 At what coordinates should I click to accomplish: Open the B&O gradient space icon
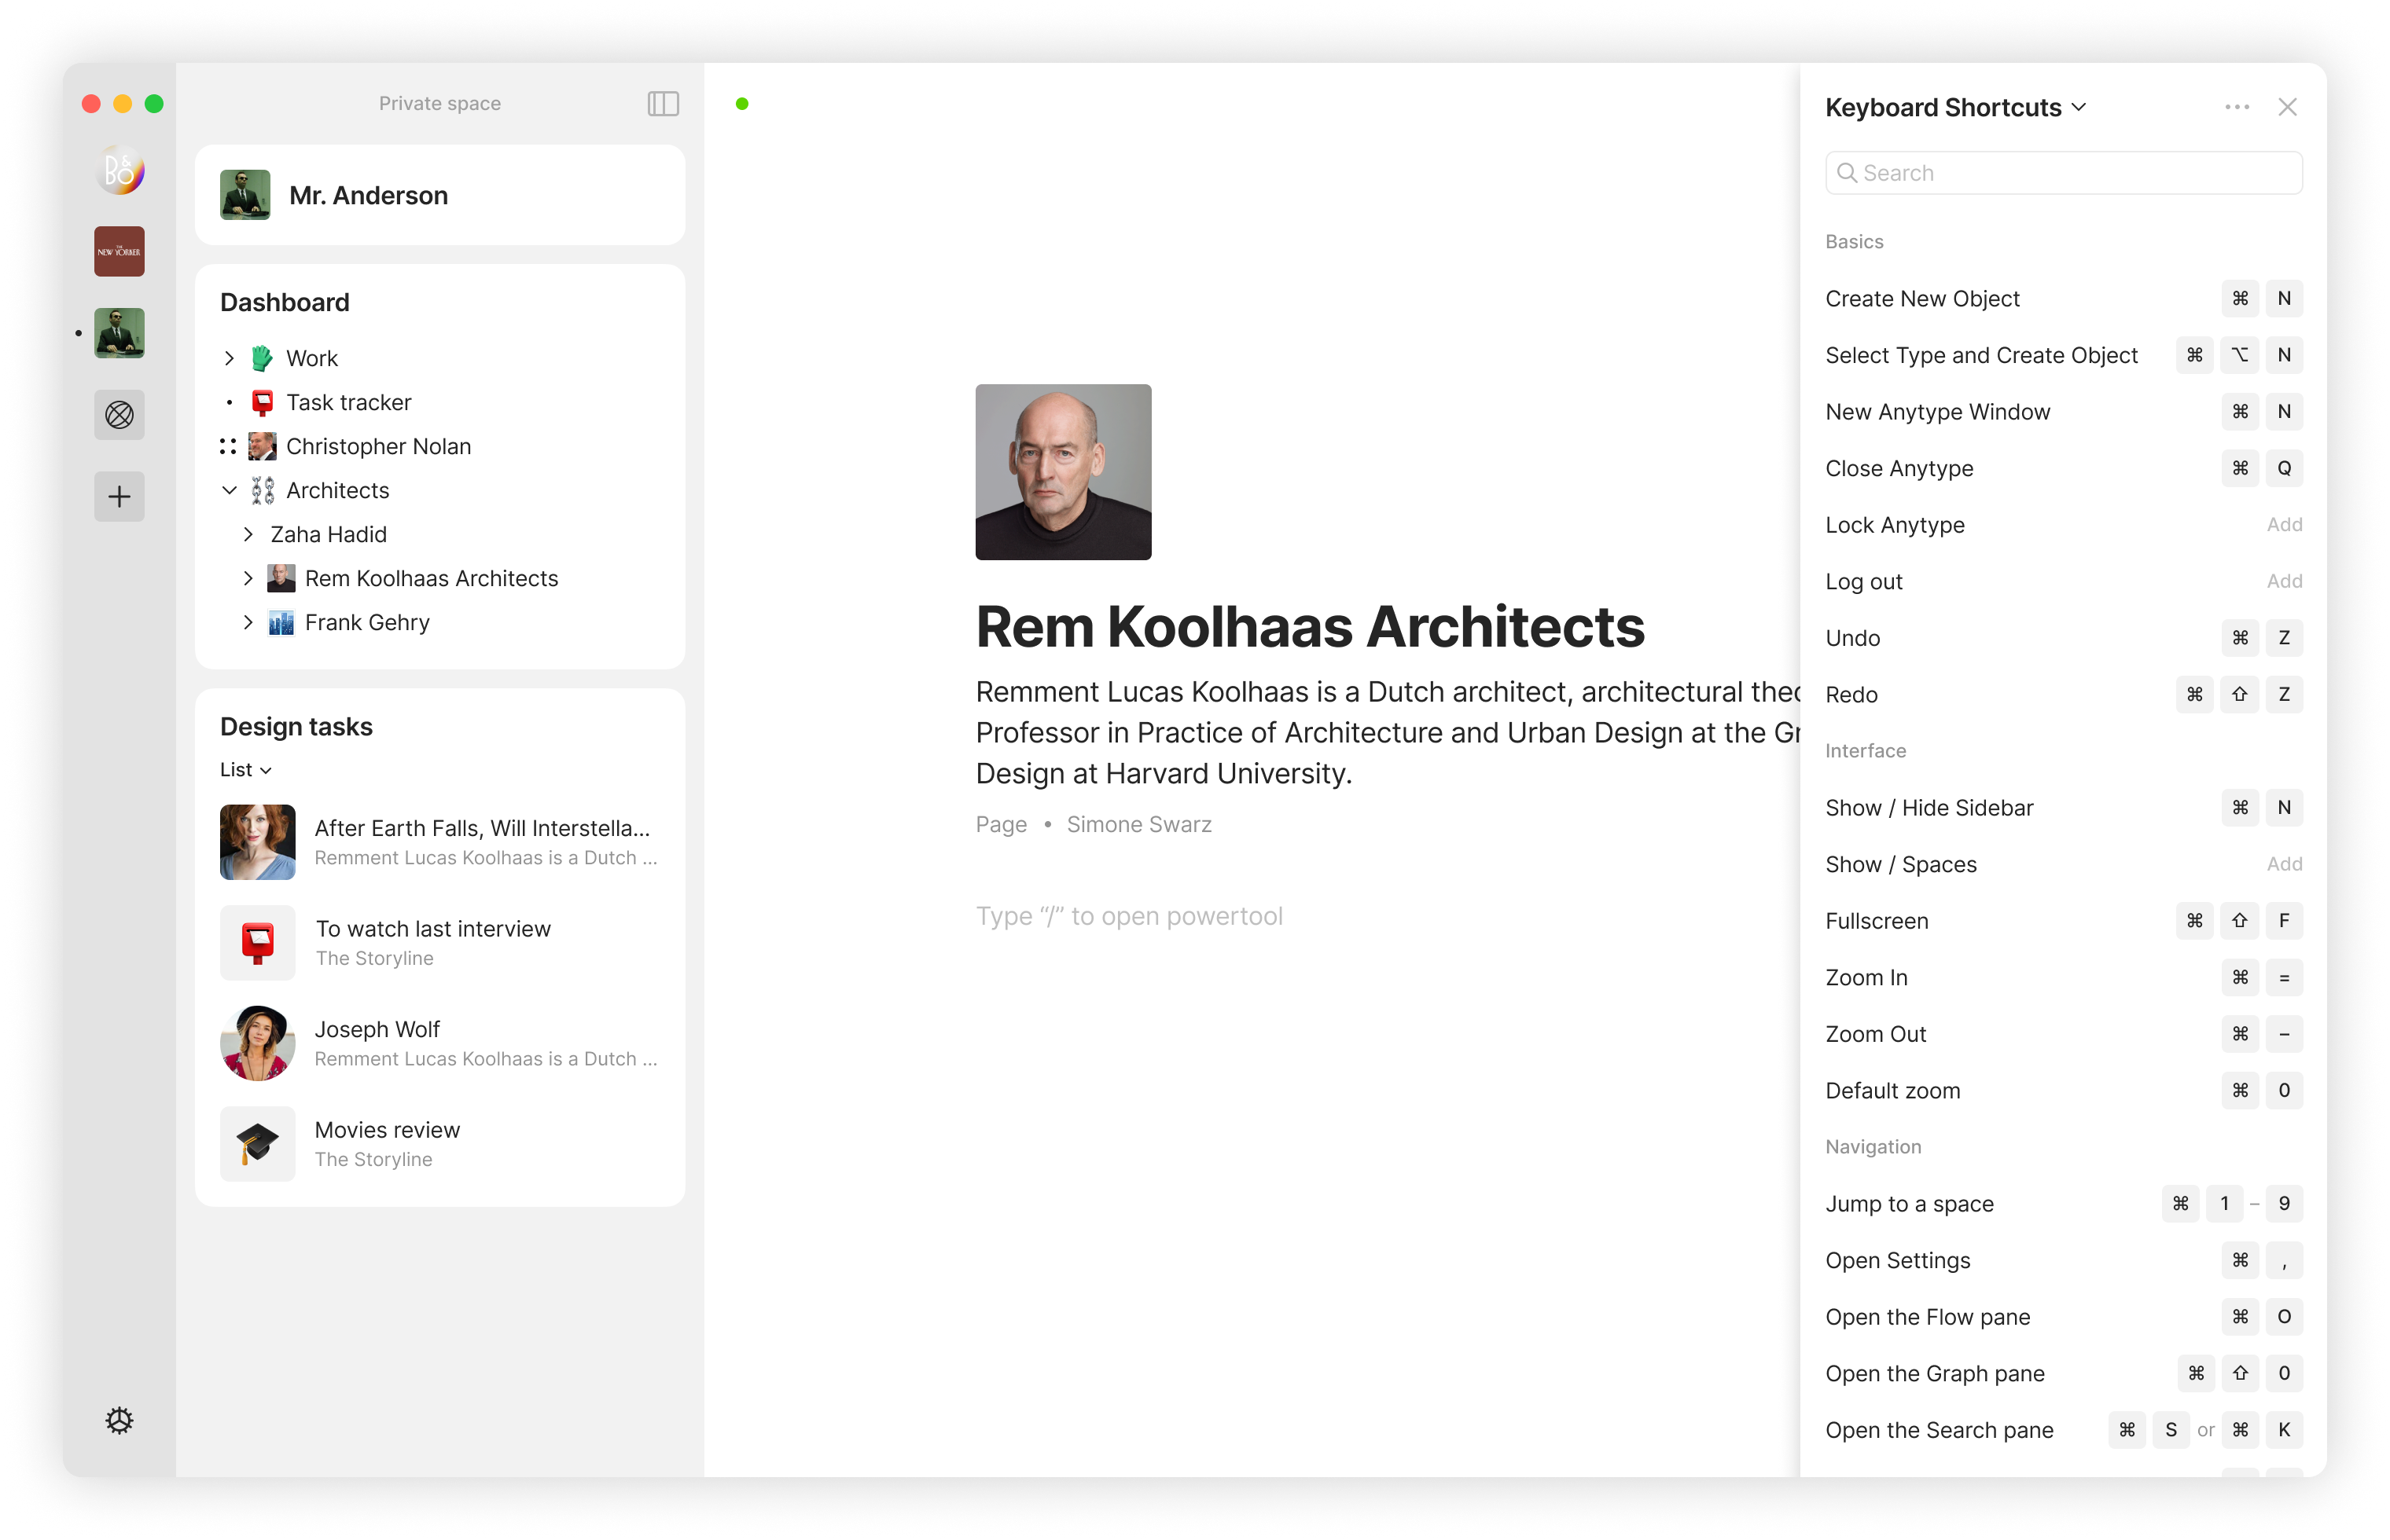coord(119,170)
